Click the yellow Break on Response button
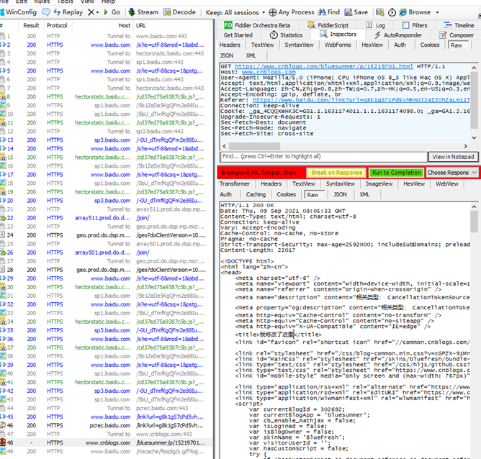The height and width of the screenshot is (459, 481). point(337,173)
